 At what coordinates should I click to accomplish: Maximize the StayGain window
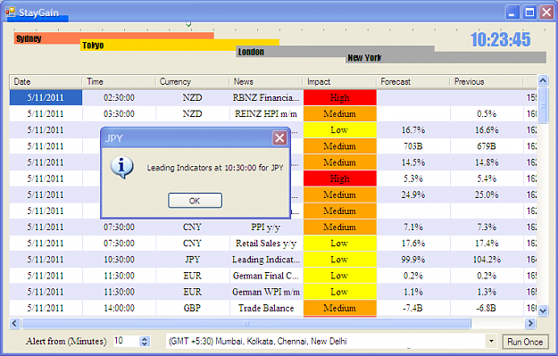tap(529, 12)
